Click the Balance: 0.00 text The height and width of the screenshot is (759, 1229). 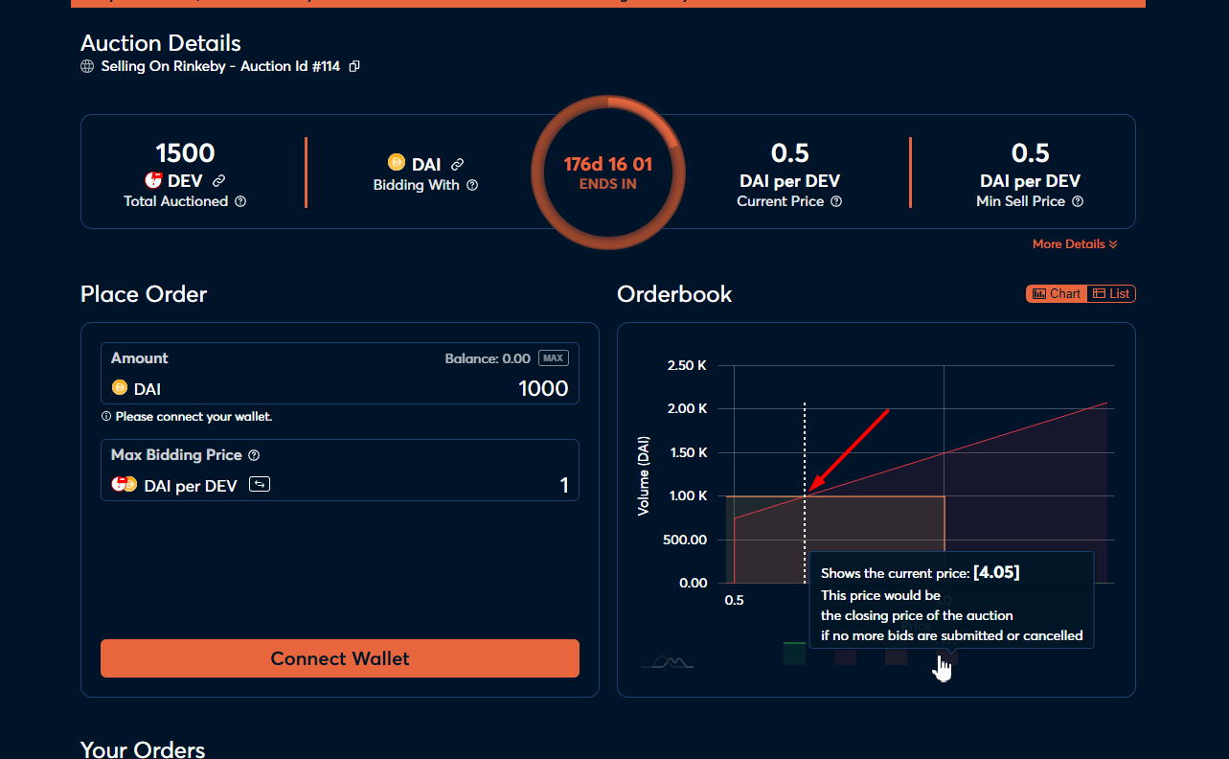pyautogui.click(x=488, y=358)
